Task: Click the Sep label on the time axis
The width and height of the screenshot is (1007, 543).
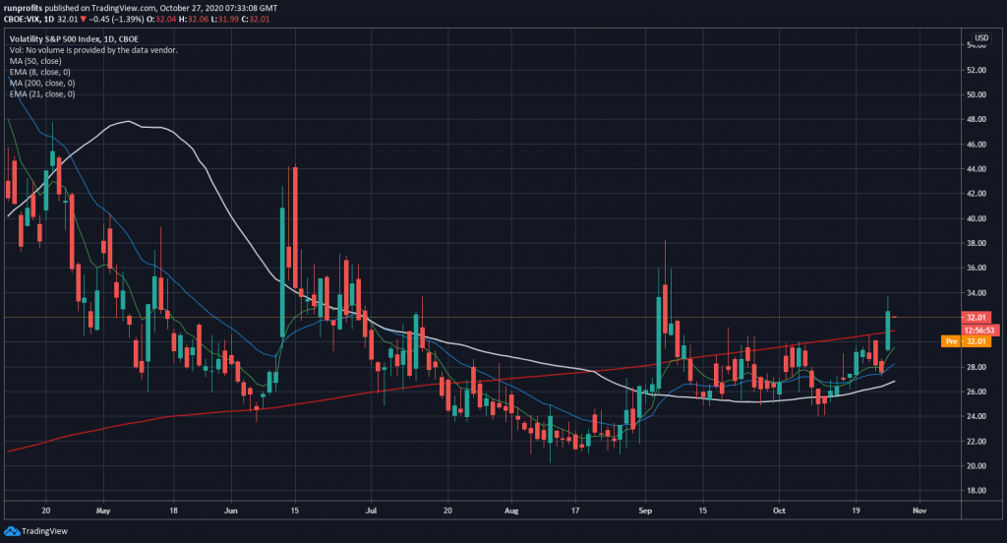Action: click(645, 512)
